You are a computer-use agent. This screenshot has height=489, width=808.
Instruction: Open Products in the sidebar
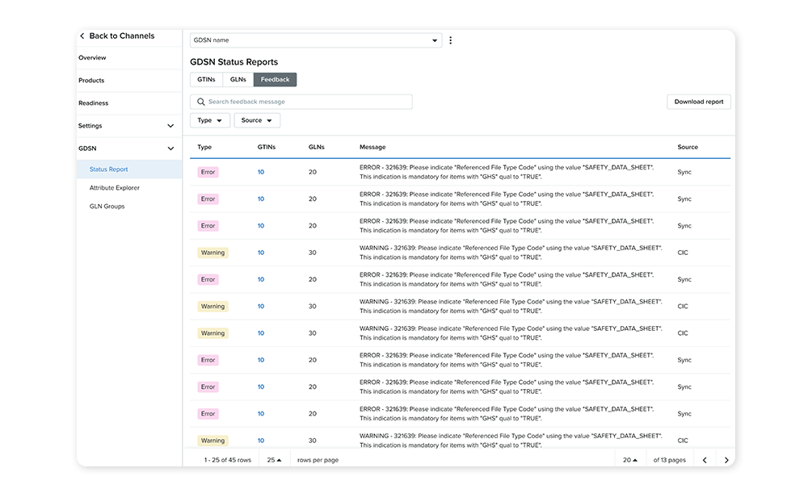91,81
